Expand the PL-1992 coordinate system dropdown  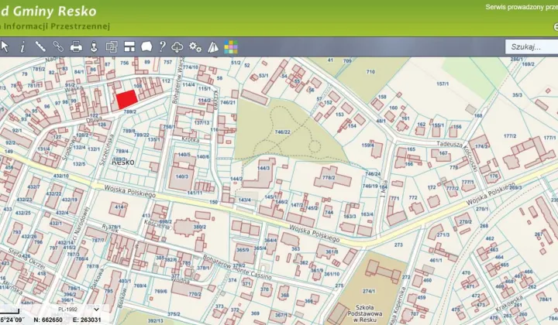[x=77, y=310]
